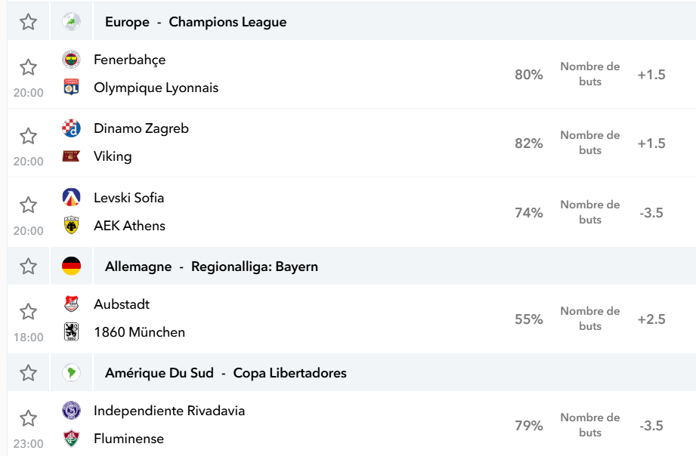Star the Copa Libertadores competition header

pos(29,373)
